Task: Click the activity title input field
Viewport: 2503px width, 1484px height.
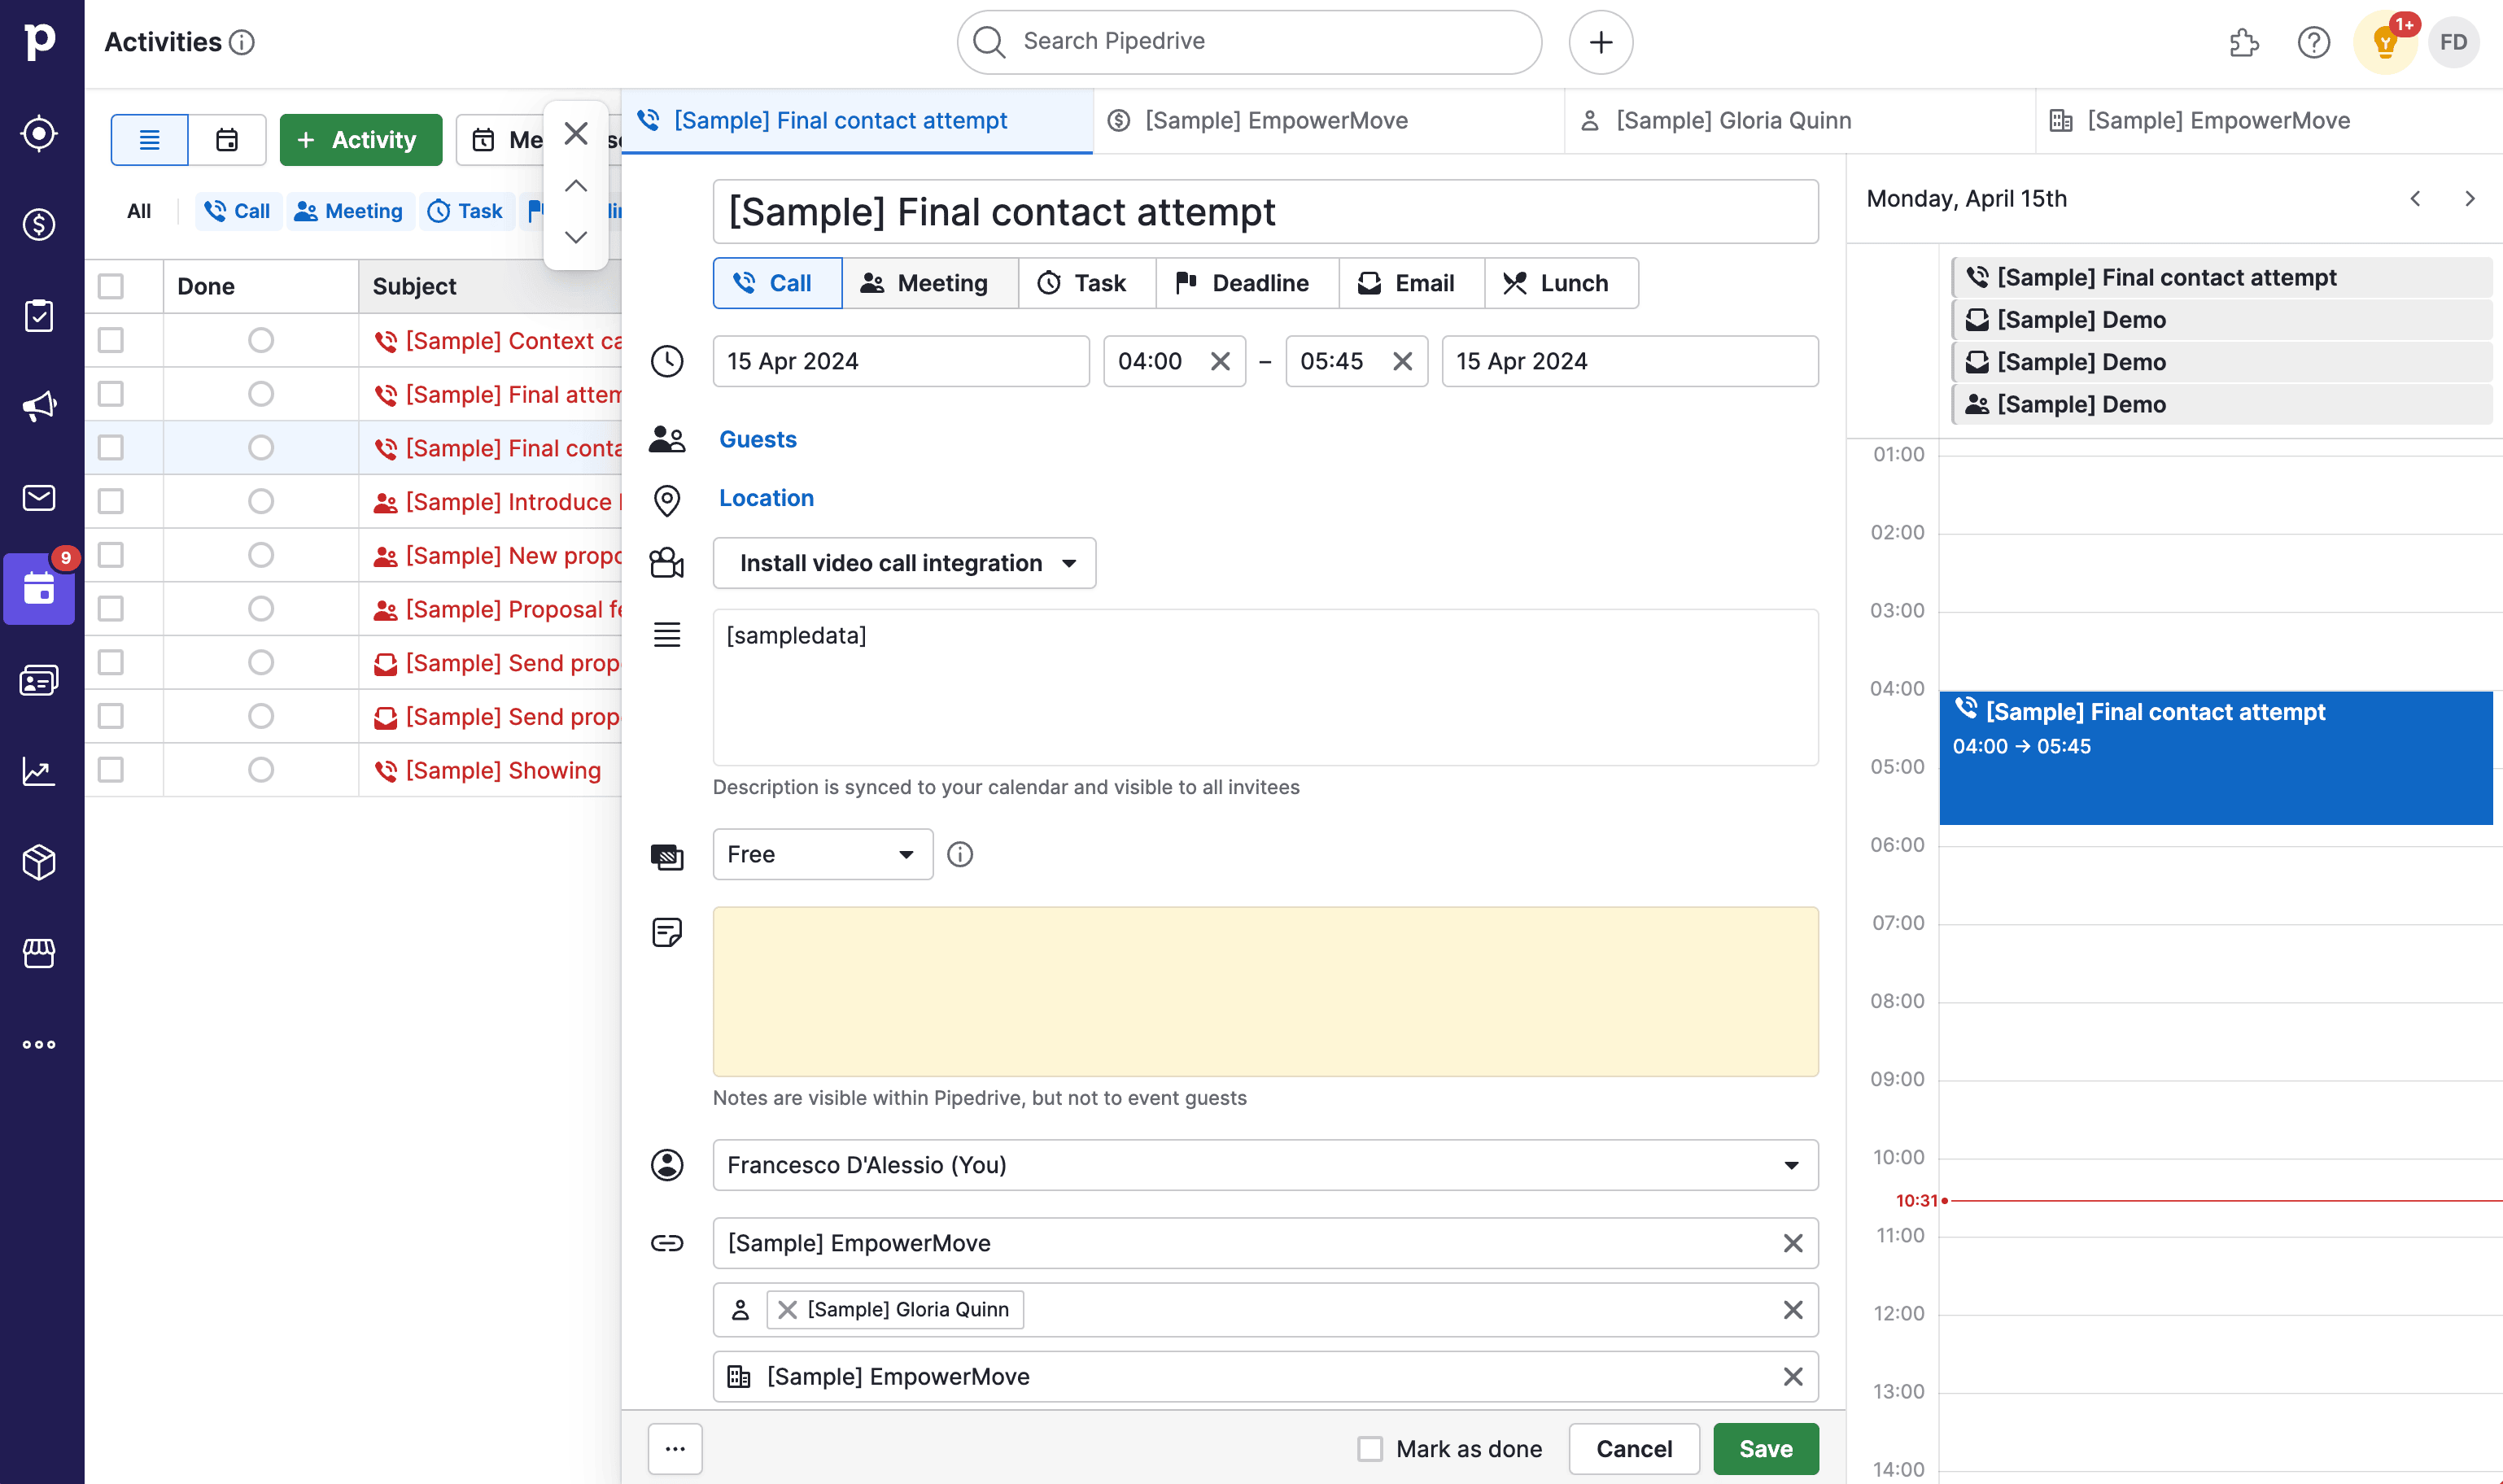Action: (x=1264, y=212)
